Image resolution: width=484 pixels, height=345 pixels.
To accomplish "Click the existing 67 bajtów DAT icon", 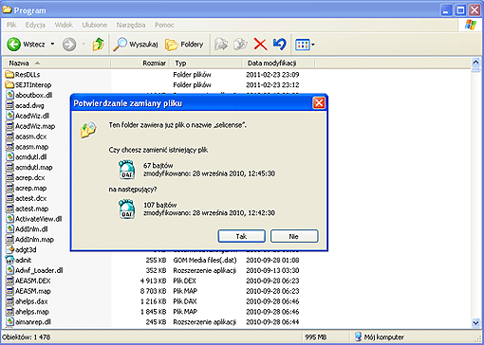I will (x=126, y=170).
